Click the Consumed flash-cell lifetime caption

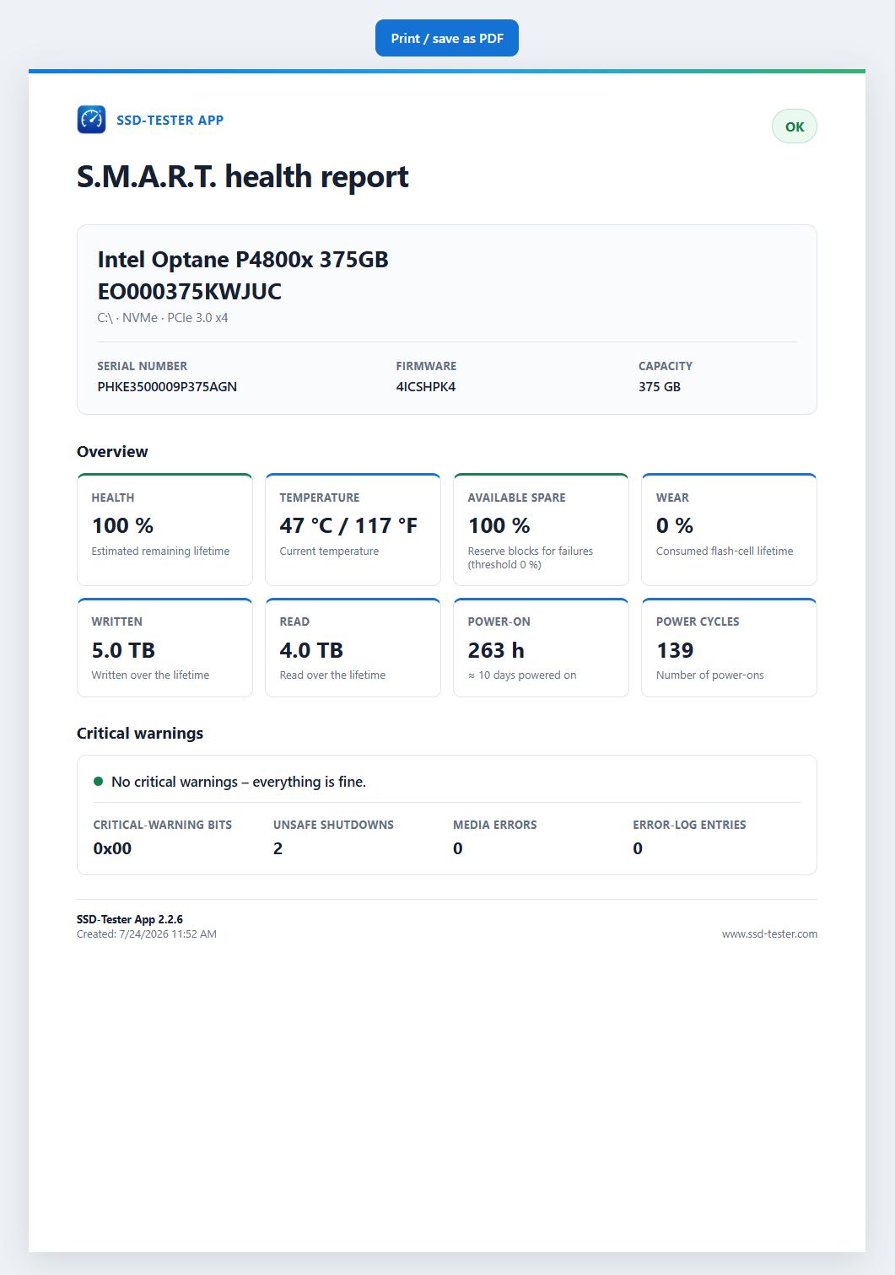725,551
